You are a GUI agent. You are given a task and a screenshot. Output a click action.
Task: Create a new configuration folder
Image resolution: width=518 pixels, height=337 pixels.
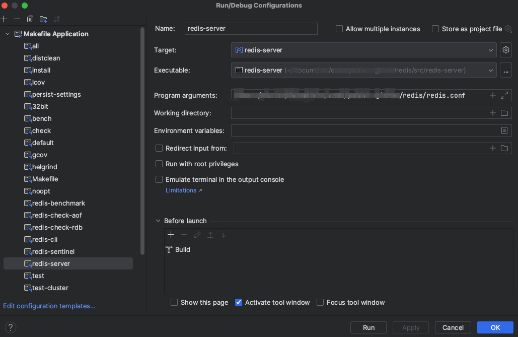pos(43,19)
